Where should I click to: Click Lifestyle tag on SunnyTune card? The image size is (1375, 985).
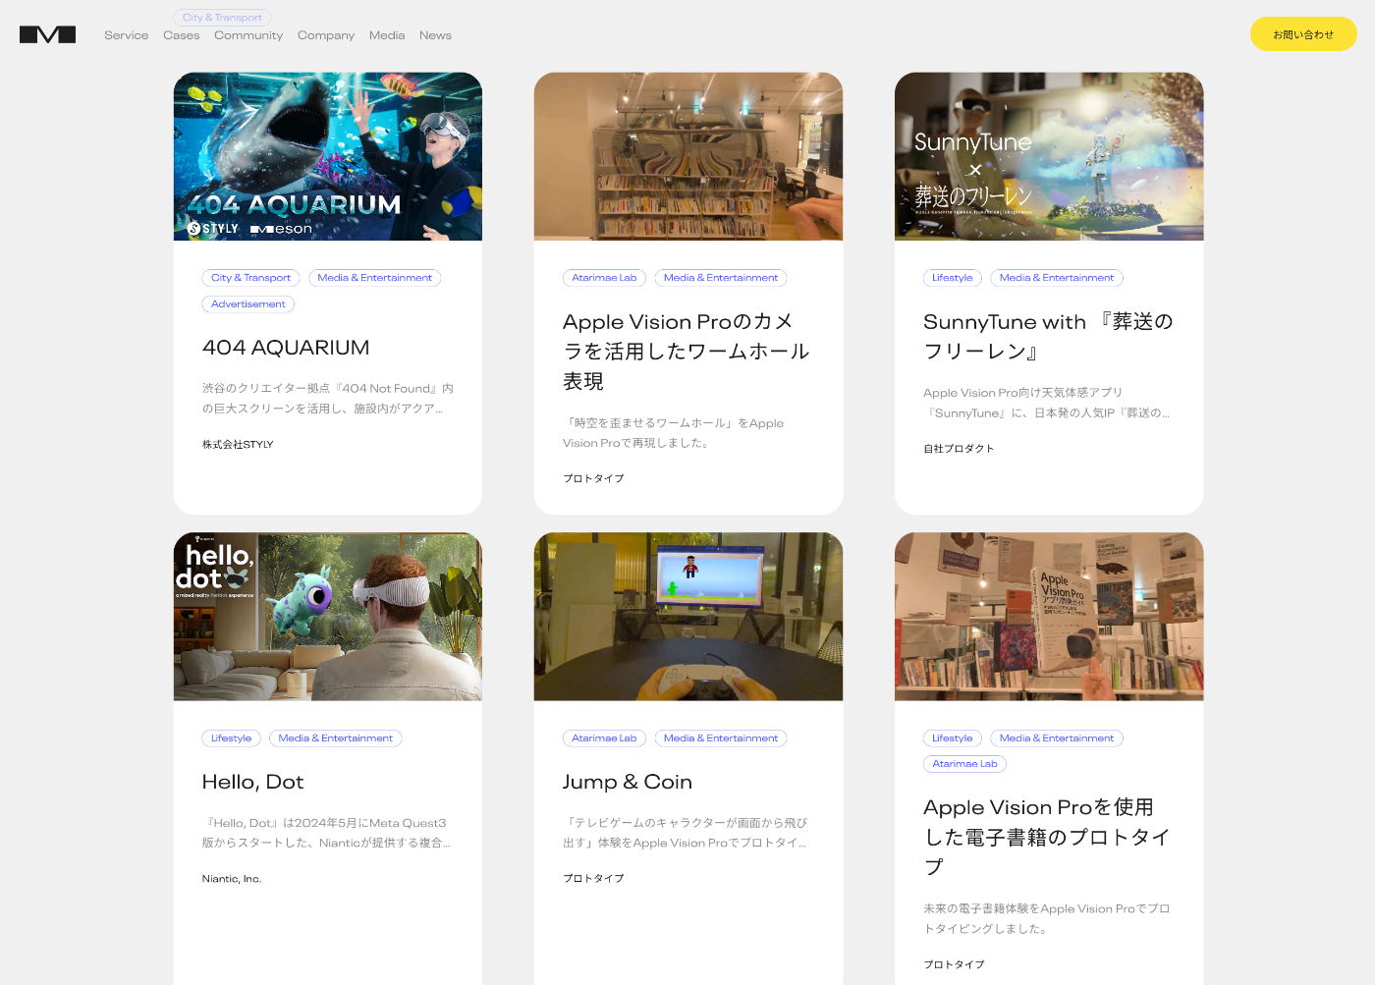pyautogui.click(x=952, y=278)
